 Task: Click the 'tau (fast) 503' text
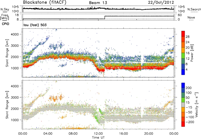35,25
